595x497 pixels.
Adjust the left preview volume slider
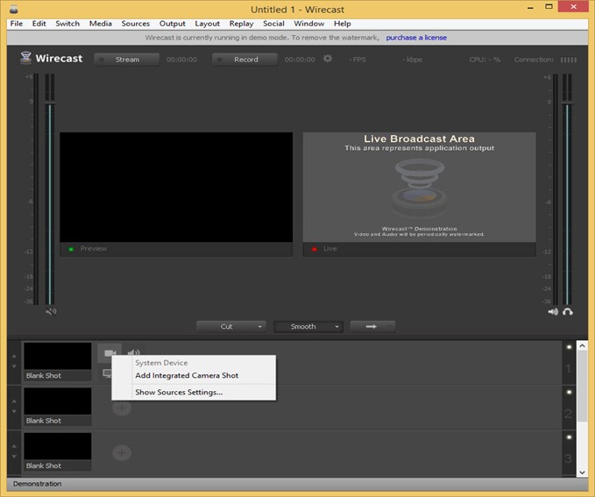click(50, 103)
